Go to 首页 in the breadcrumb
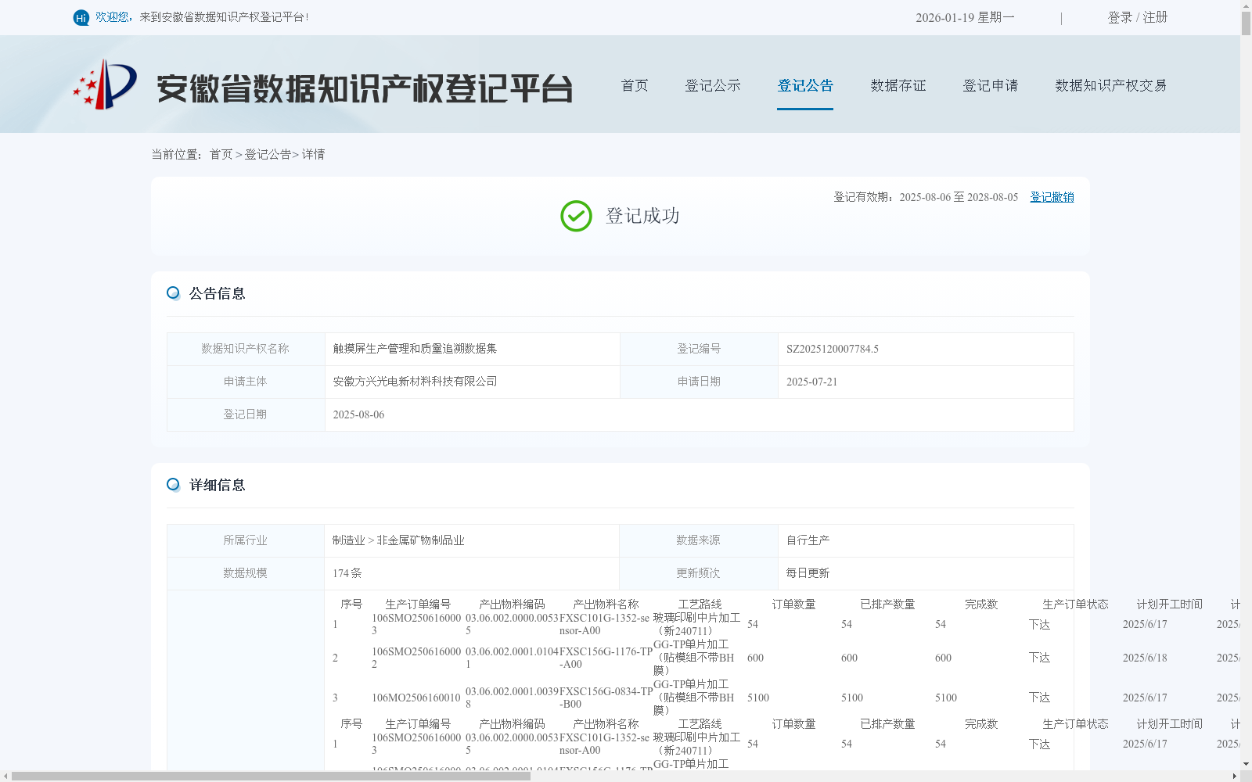 [x=221, y=154]
